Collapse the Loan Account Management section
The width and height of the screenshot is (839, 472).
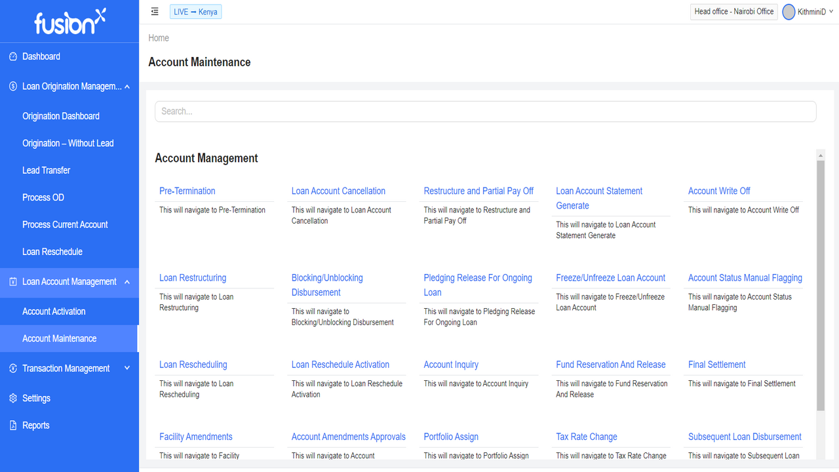click(127, 281)
